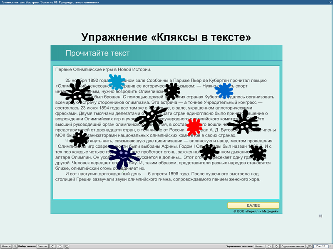Screen dimensions: 333x249
Task: Click the right arrow icon in Выбор занятия section
Action: point(60,246)
